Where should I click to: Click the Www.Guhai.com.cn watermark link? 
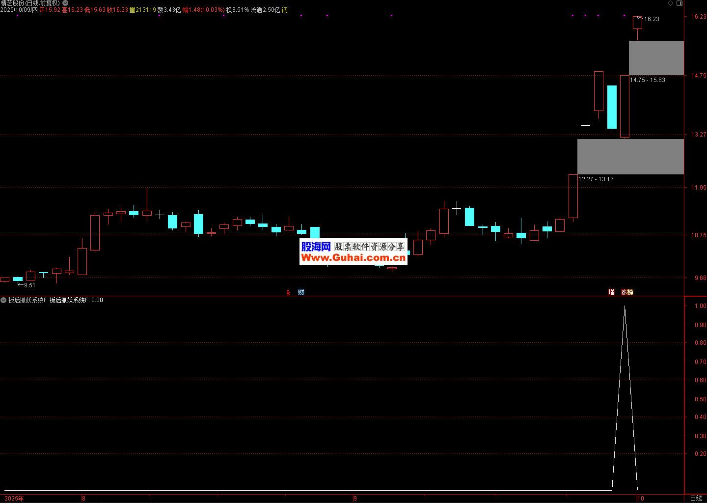[x=353, y=258]
